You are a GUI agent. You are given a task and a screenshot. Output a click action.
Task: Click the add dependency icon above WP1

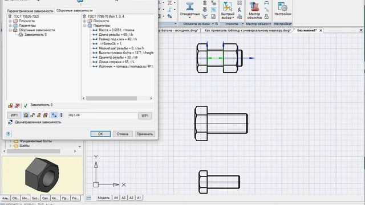click(x=10, y=106)
